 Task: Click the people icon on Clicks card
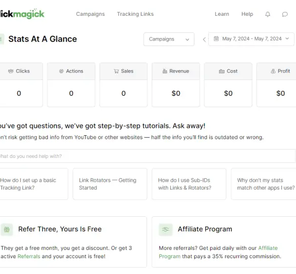coord(11,71)
